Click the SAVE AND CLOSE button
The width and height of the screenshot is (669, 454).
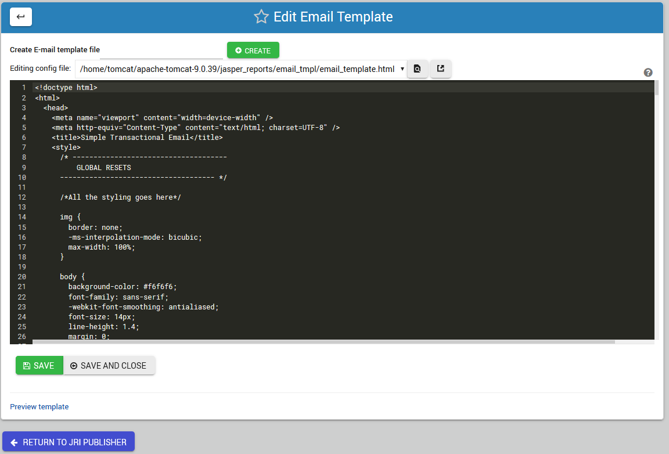109,366
